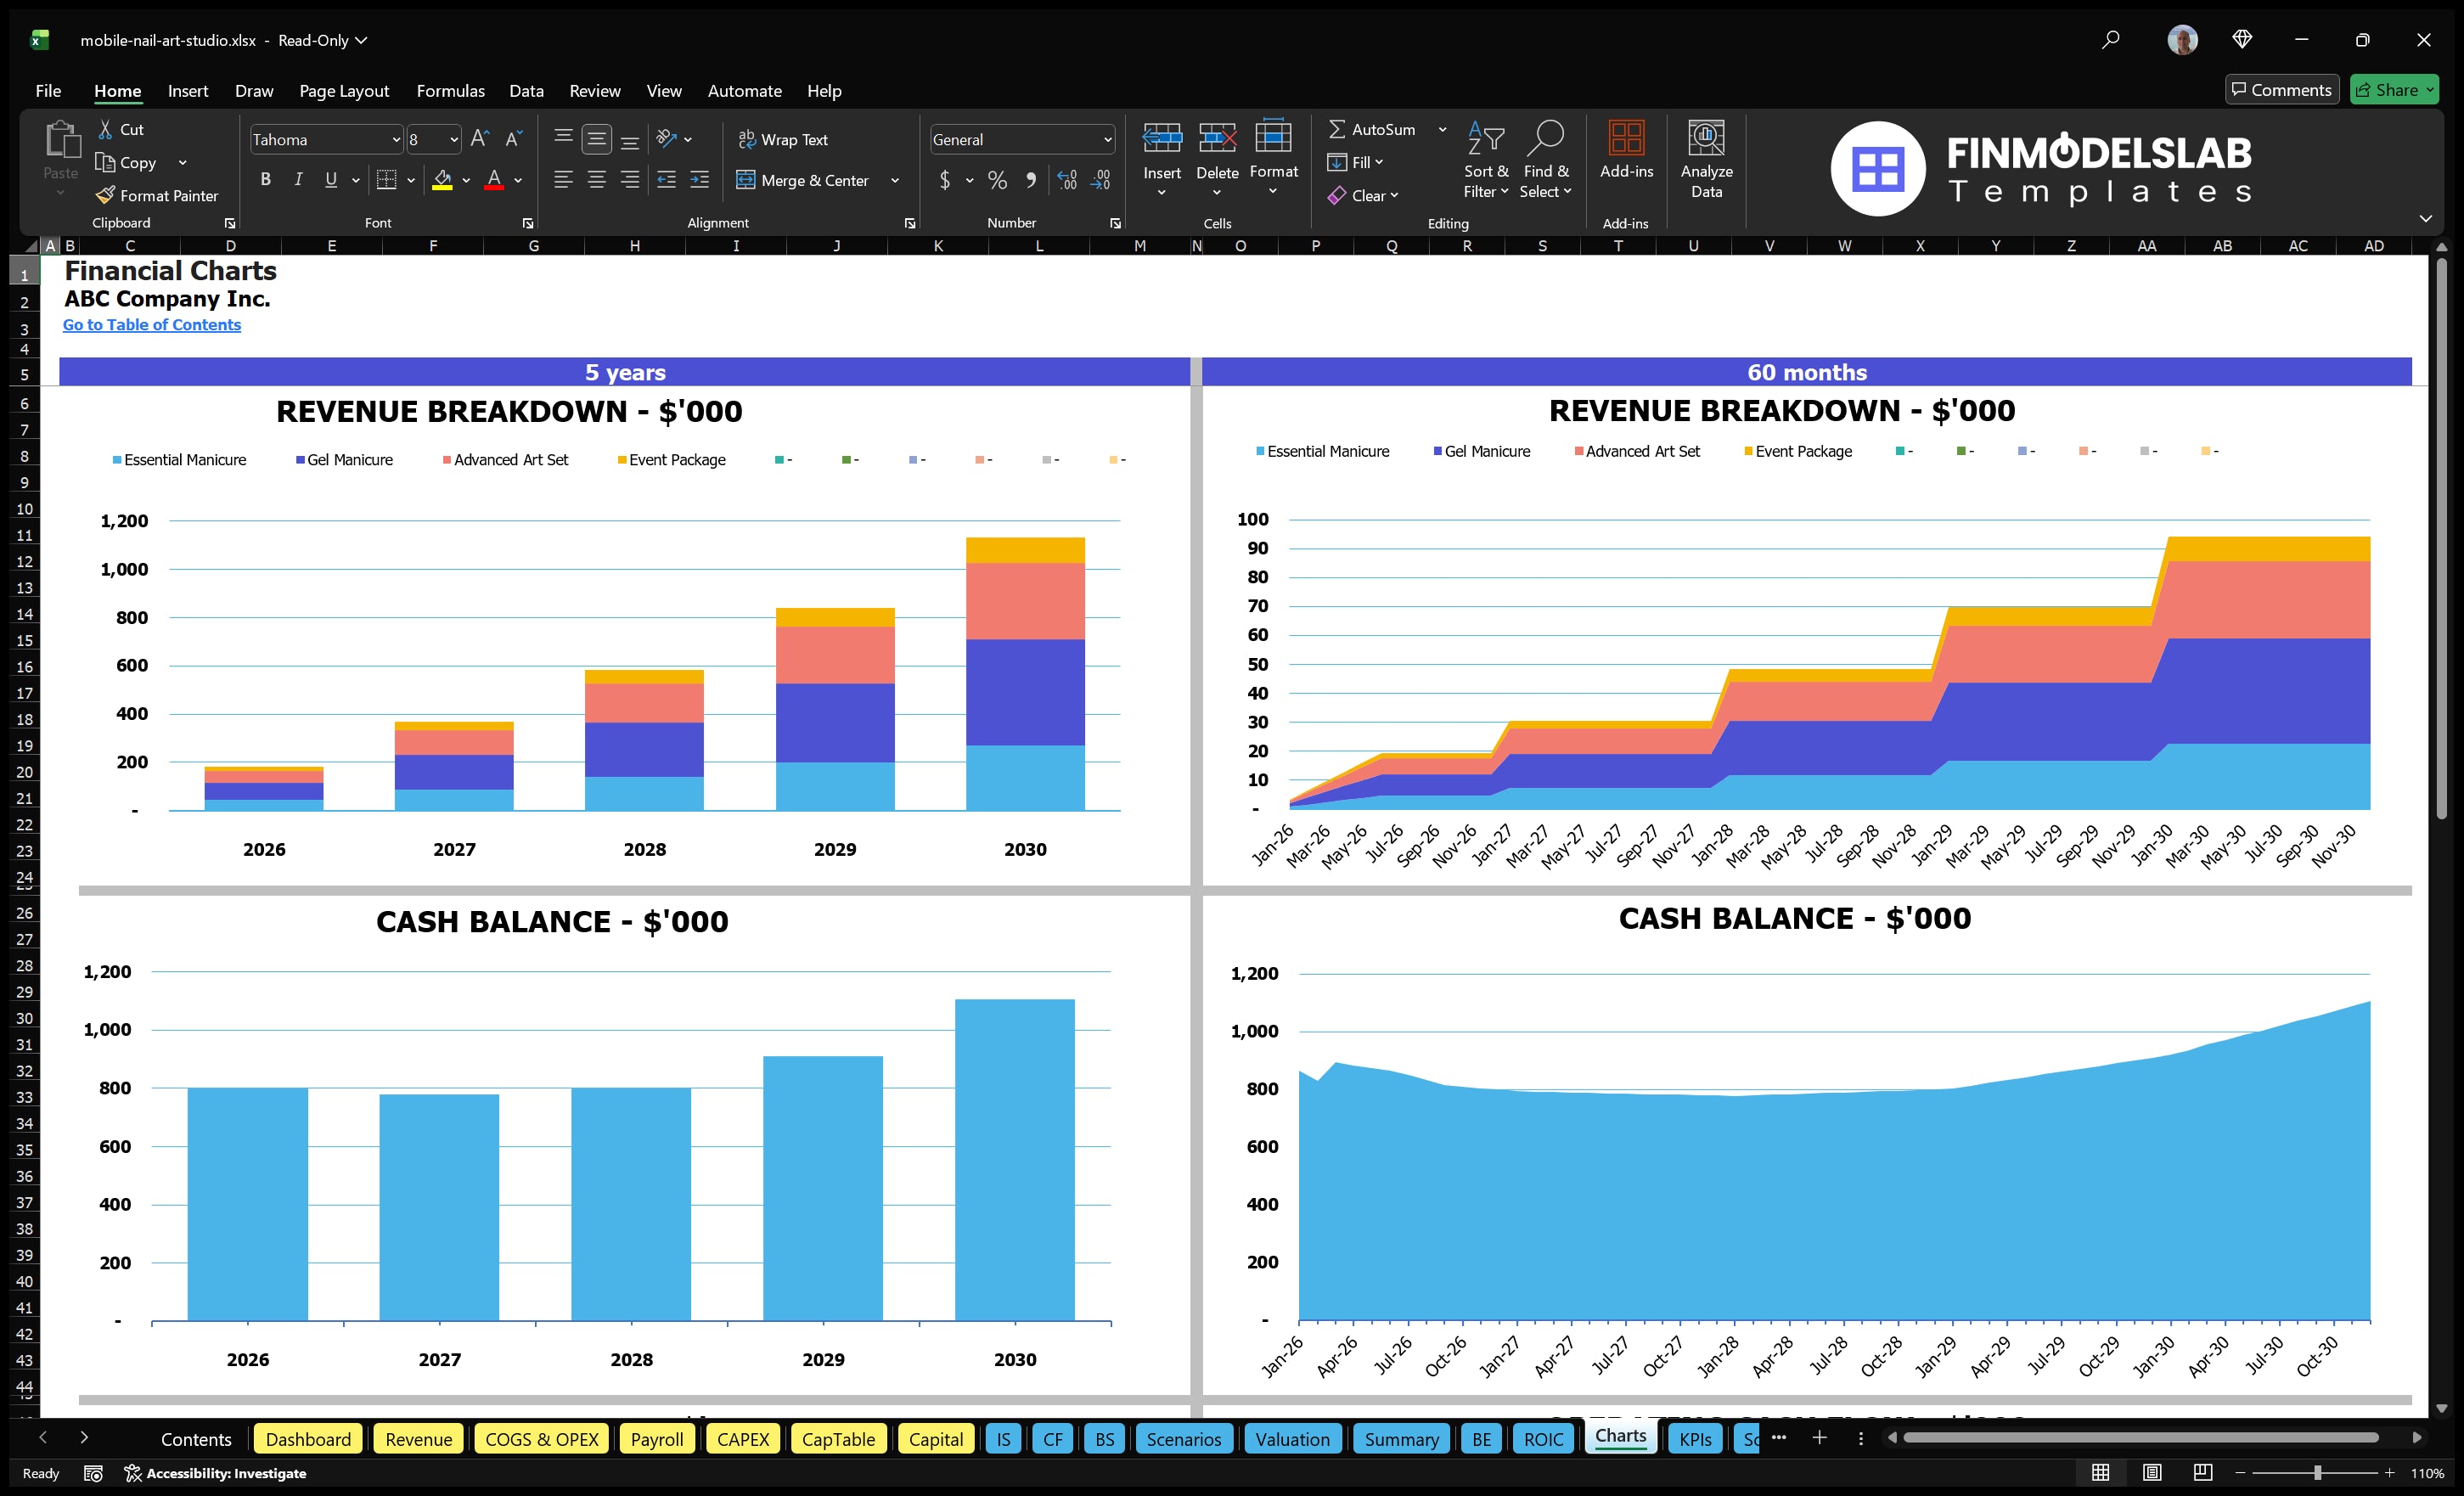Enable Wrap Text for the cell

(x=785, y=139)
